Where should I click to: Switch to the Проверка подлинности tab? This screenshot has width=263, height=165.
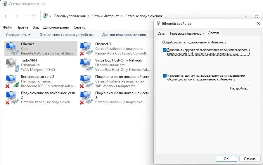tap(187, 34)
